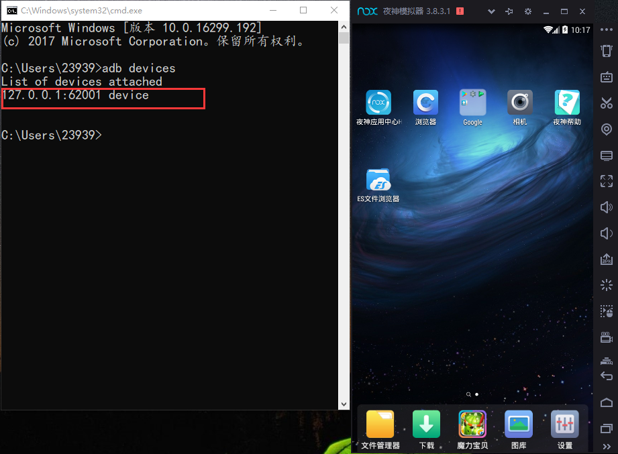This screenshot has height=454, width=618.
Task: Open the Nox macro recorder mouse icon
Action: click(607, 311)
